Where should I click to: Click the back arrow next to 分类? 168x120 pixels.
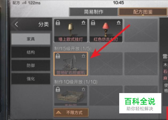pyautogui.click(x=16, y=24)
